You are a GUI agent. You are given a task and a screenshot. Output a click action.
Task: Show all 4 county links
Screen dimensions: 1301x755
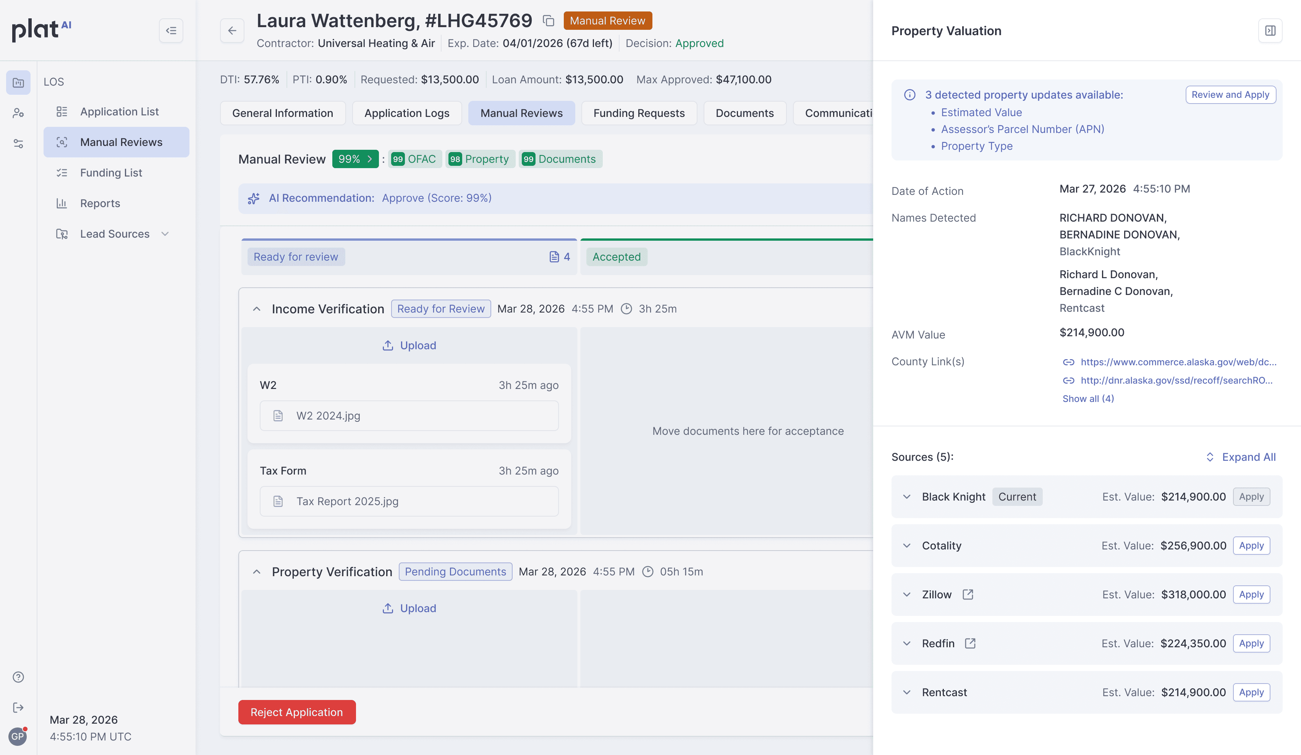[1088, 399]
